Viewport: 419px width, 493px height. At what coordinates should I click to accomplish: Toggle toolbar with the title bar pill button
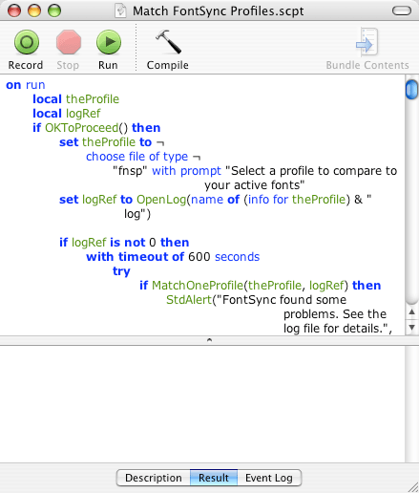coord(402,11)
